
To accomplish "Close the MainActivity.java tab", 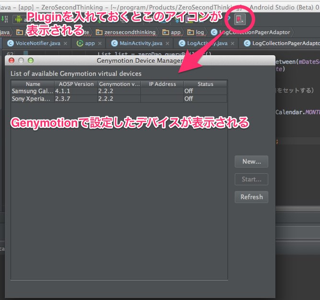I will pos(167,44).
